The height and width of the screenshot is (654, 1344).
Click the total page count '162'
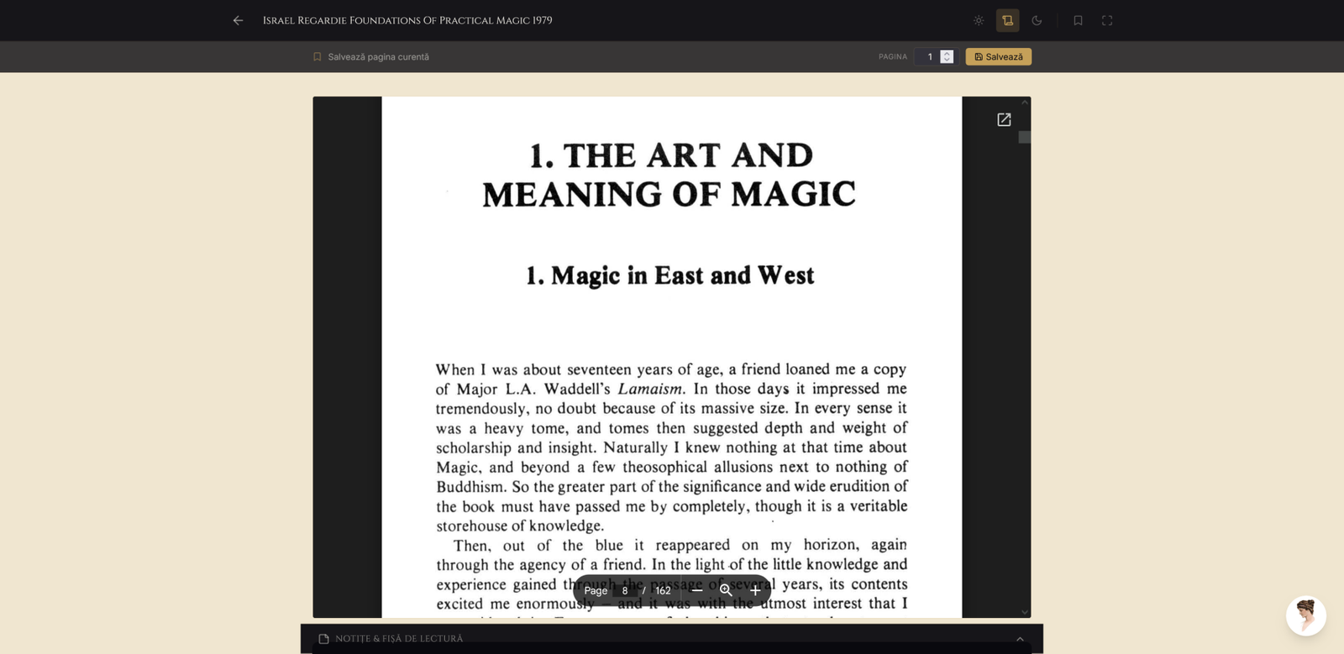point(664,590)
